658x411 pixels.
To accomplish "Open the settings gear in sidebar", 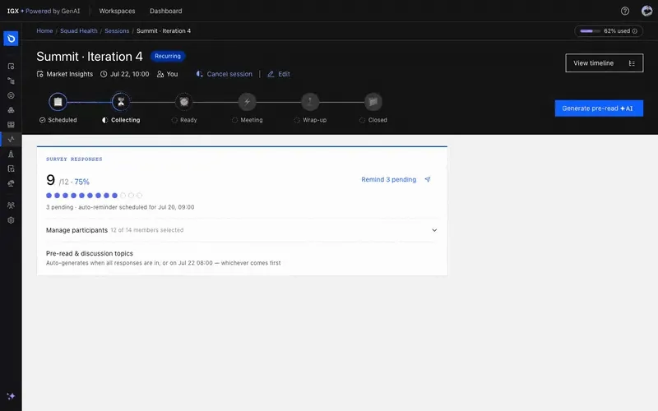I will (11, 220).
